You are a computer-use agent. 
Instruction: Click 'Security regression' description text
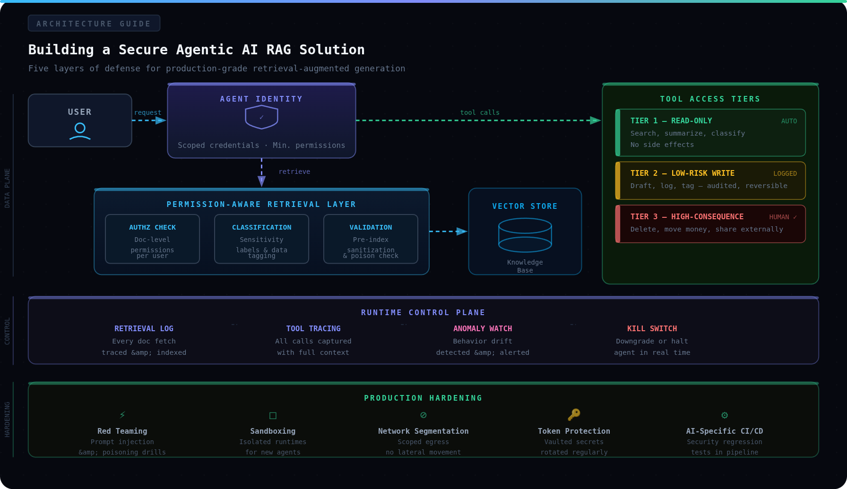click(x=725, y=442)
